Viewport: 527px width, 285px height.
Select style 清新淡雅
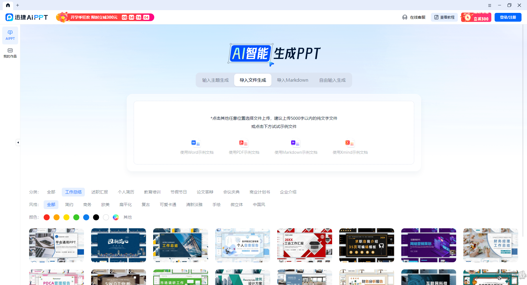coord(194,205)
